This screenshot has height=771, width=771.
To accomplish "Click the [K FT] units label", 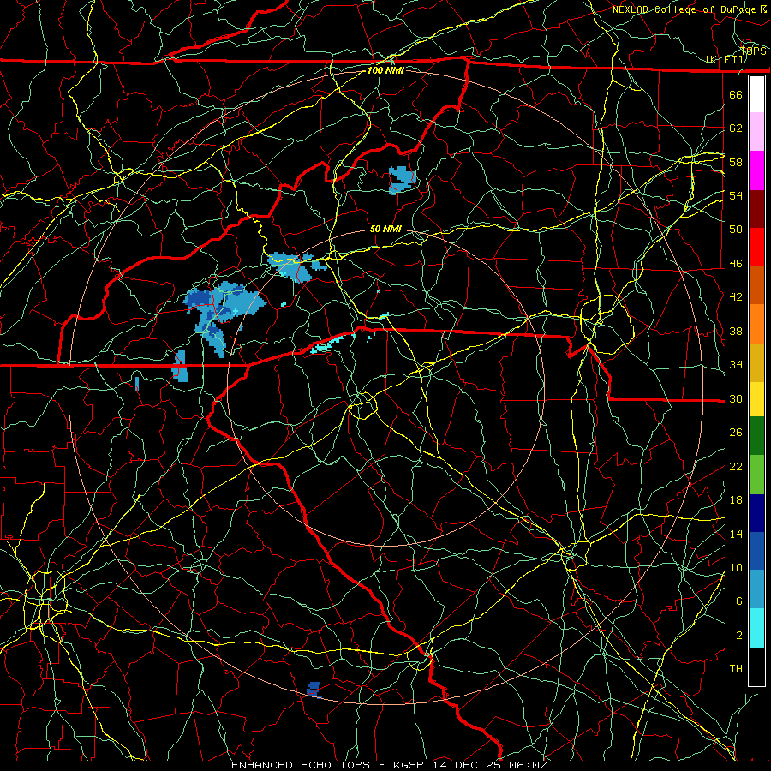I will point(725,60).
